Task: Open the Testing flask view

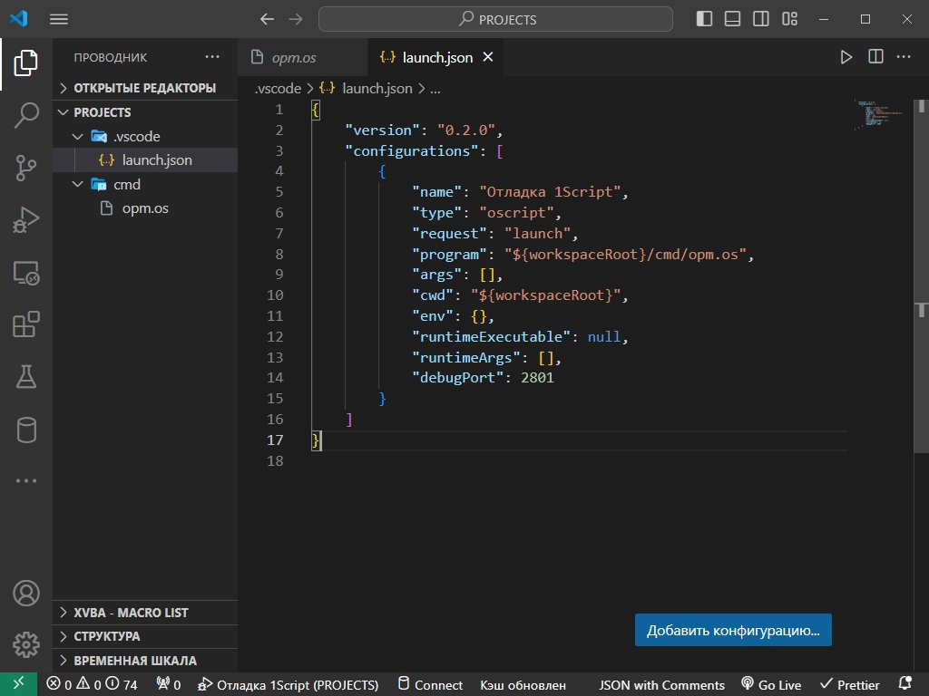Action: [x=26, y=376]
